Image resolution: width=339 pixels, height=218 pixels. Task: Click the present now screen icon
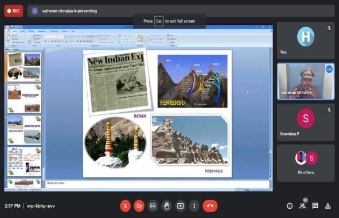click(x=181, y=206)
